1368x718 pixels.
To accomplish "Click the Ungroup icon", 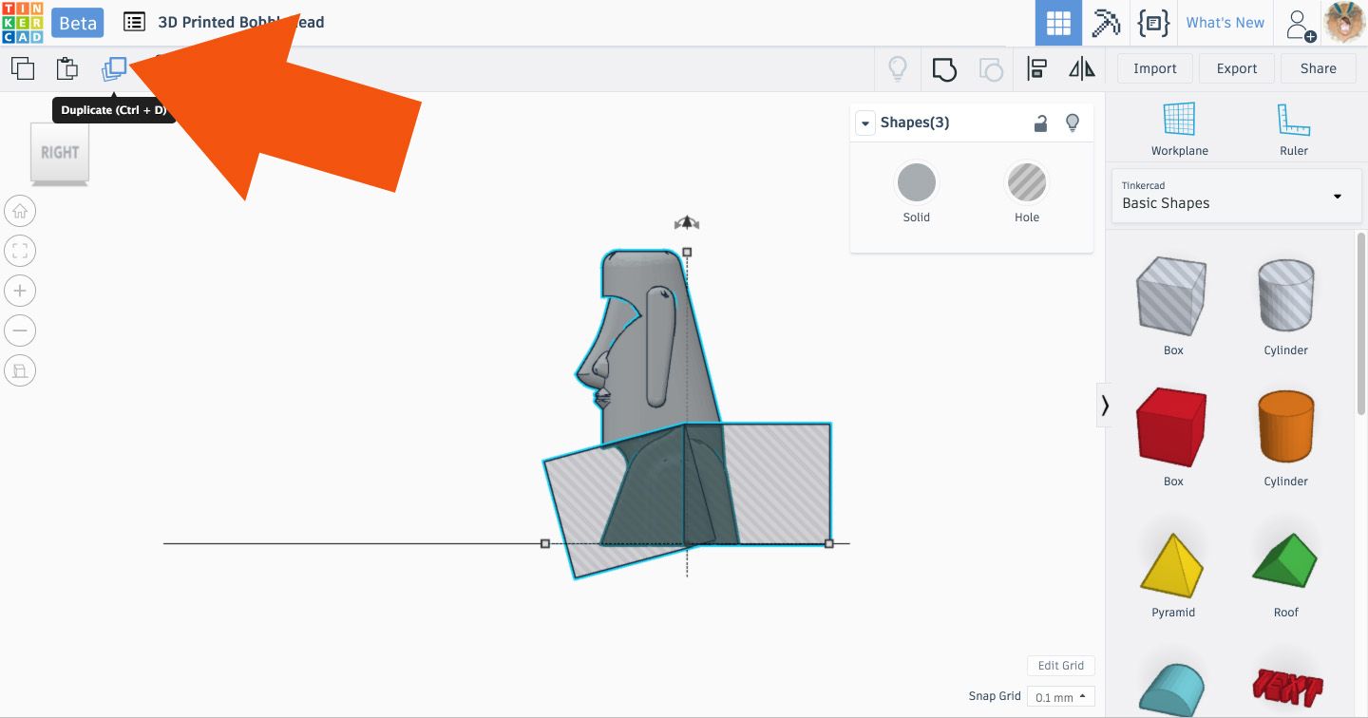I will point(990,68).
